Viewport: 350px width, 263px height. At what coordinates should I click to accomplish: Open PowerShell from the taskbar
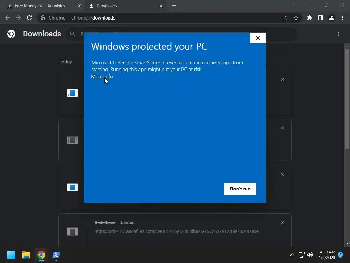56,255
